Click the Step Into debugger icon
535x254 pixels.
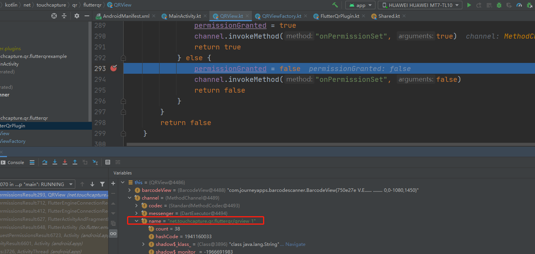coord(55,162)
